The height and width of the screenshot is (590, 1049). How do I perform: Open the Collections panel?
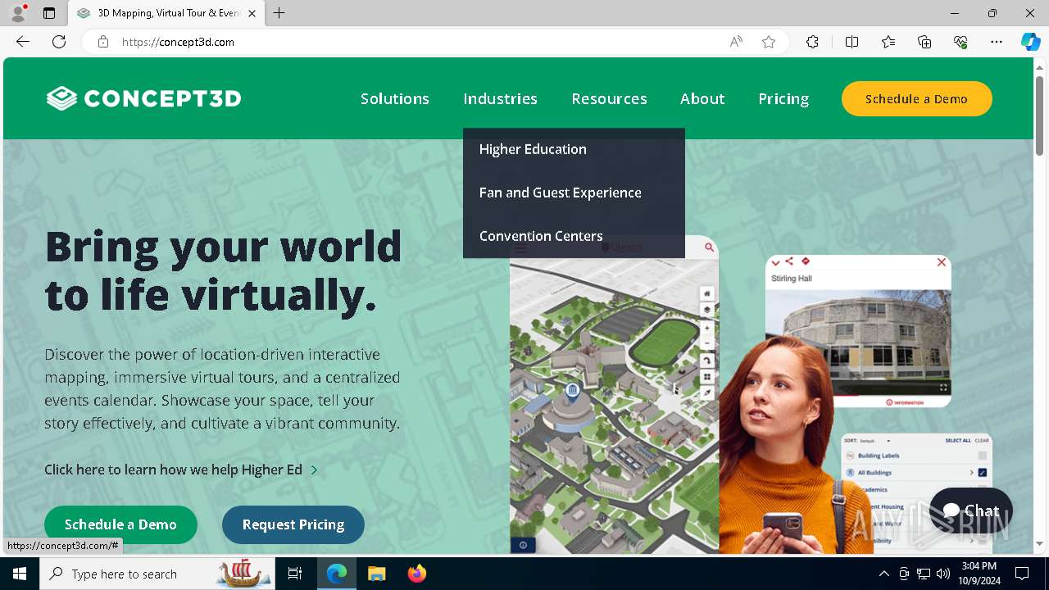point(924,42)
